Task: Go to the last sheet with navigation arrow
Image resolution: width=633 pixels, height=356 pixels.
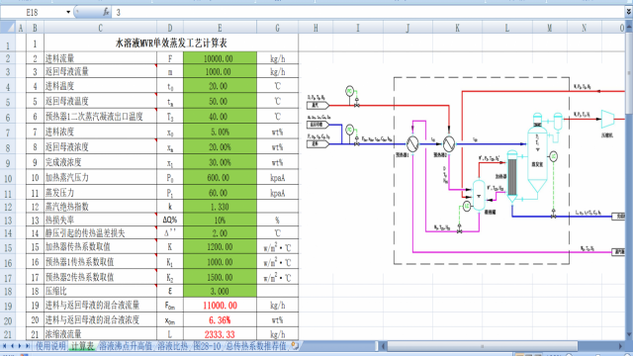Action: pyautogui.click(x=27, y=346)
